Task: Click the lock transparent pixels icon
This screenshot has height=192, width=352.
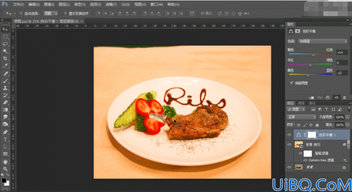Action: pyautogui.click(x=299, y=125)
